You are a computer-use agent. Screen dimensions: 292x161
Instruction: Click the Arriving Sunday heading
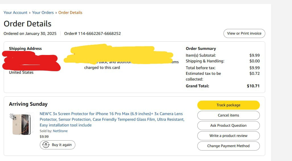coord(28,104)
